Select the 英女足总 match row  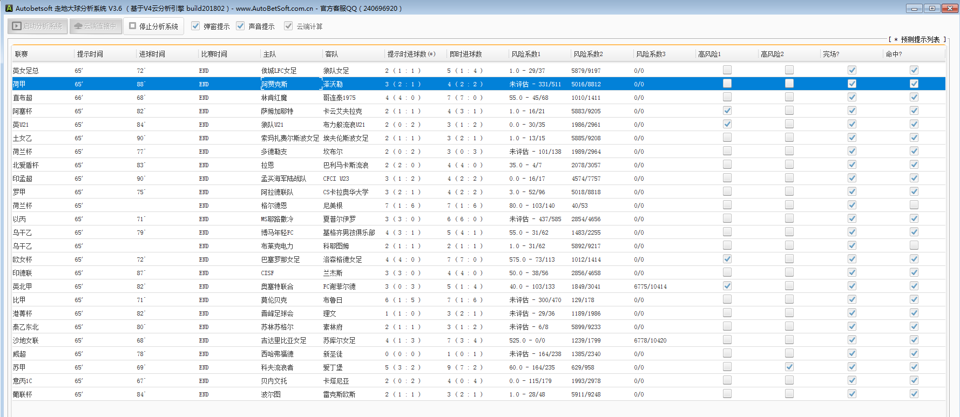point(26,71)
